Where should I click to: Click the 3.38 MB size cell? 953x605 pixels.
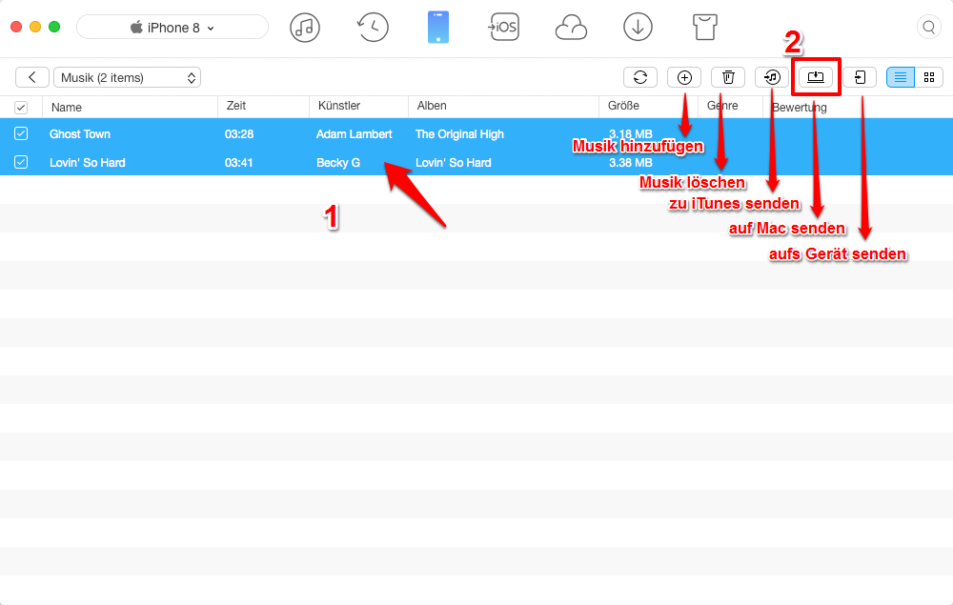[630, 162]
